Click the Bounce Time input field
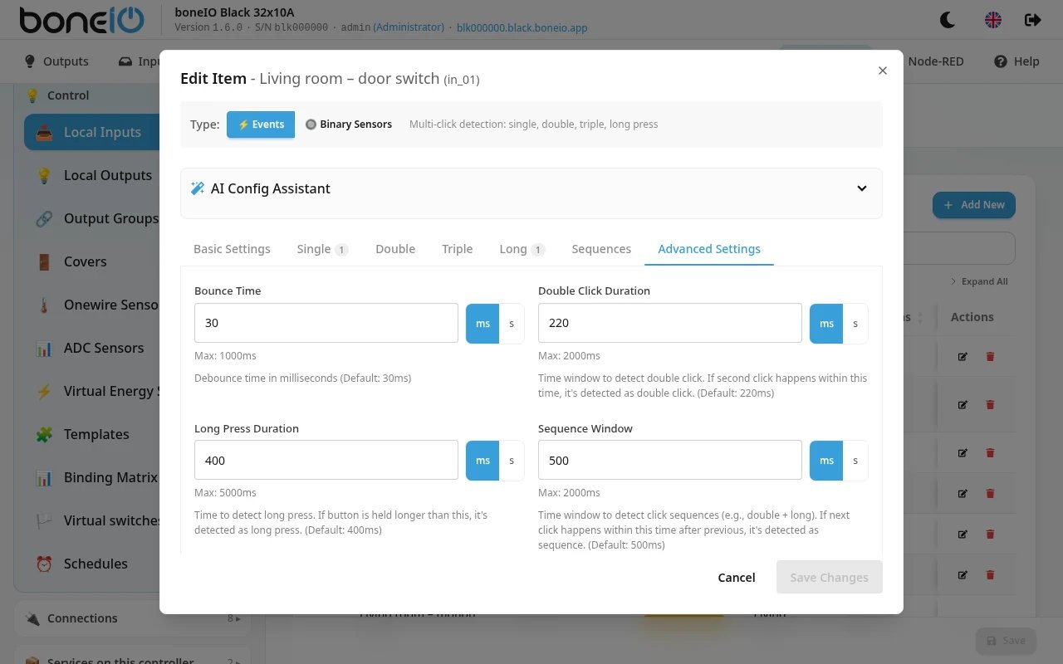 pyautogui.click(x=326, y=323)
